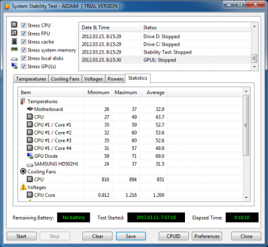Viewport: 268px width, 247px height.
Task: Click the cache chip icon beside Stress cache
Action: pos(14,42)
